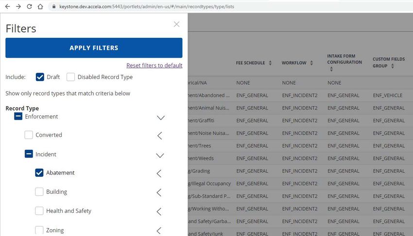Click ENF_INCIDENT2 in Graffiti row
This screenshot has height=236, width=413.
[300, 121]
